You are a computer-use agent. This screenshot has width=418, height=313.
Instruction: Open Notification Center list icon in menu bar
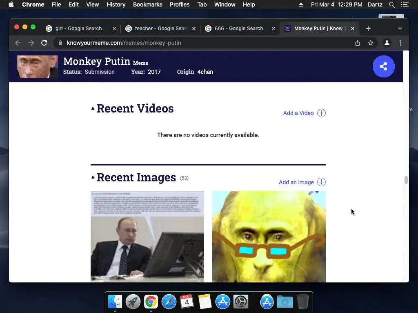405,4
